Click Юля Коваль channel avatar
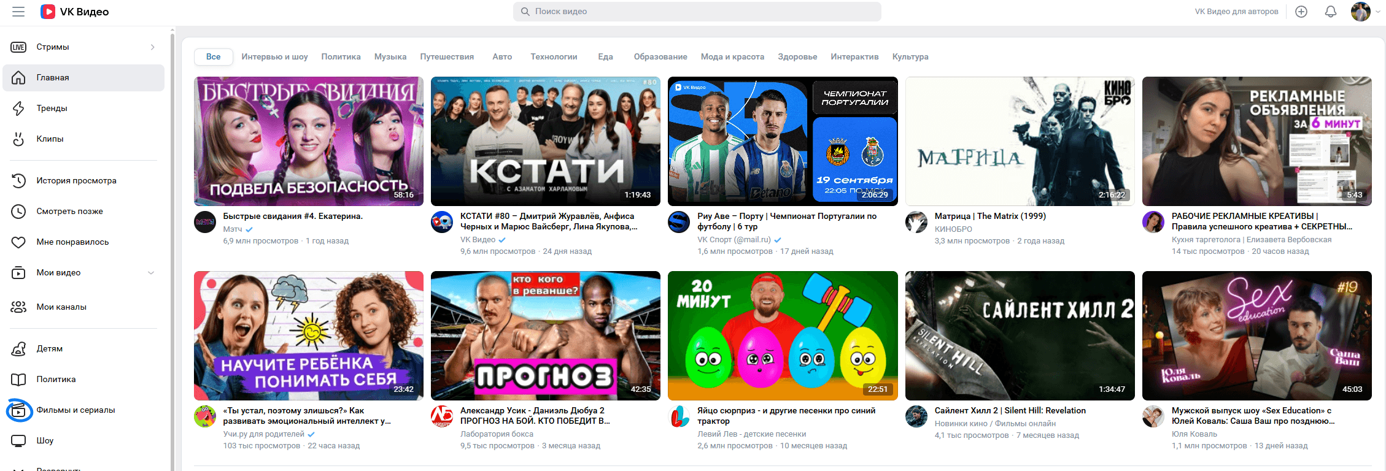 (x=1153, y=416)
